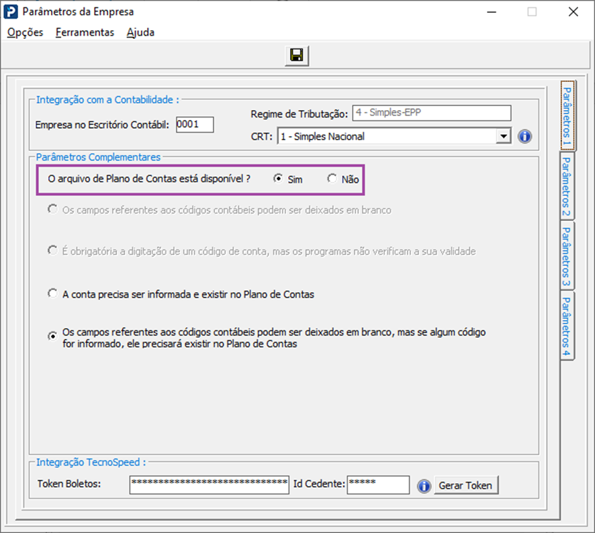Screen dimensions: 595x533
Task: Switch to Parâmetros 4 tab
Action: [x=567, y=326]
